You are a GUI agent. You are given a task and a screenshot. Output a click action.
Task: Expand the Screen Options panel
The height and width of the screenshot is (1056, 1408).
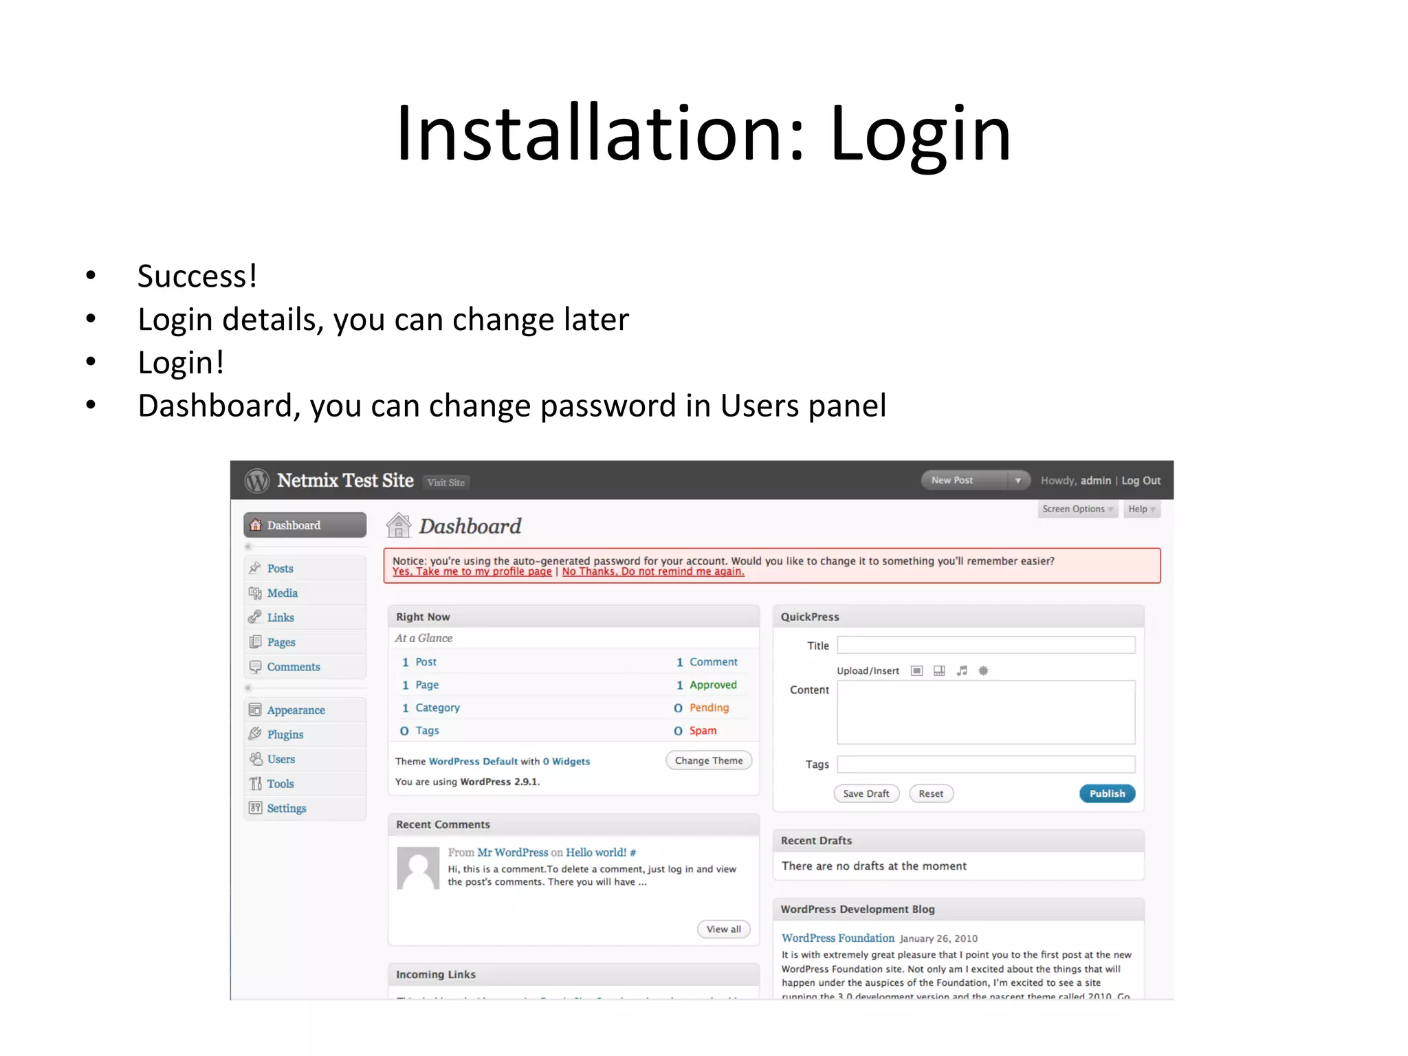point(1077,509)
